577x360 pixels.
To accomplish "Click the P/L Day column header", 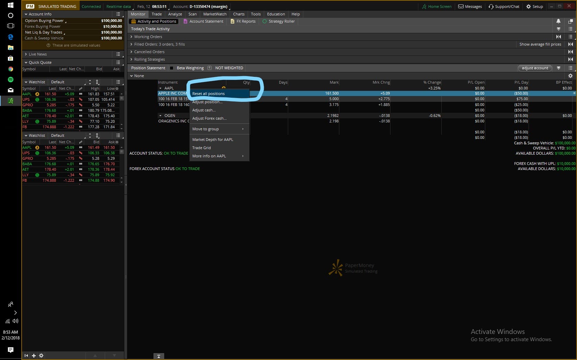I will [x=521, y=82].
